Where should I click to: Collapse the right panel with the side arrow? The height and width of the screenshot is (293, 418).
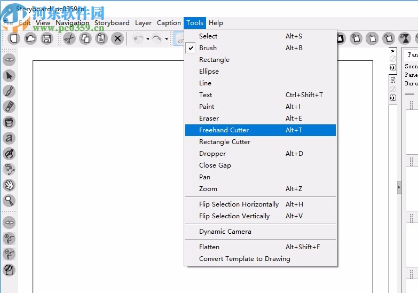tap(399, 187)
